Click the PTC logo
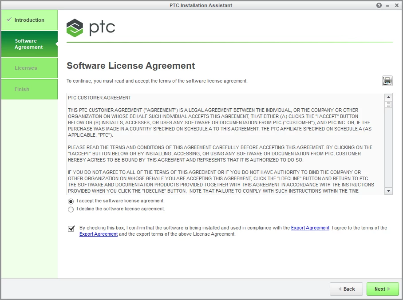 (x=91, y=28)
